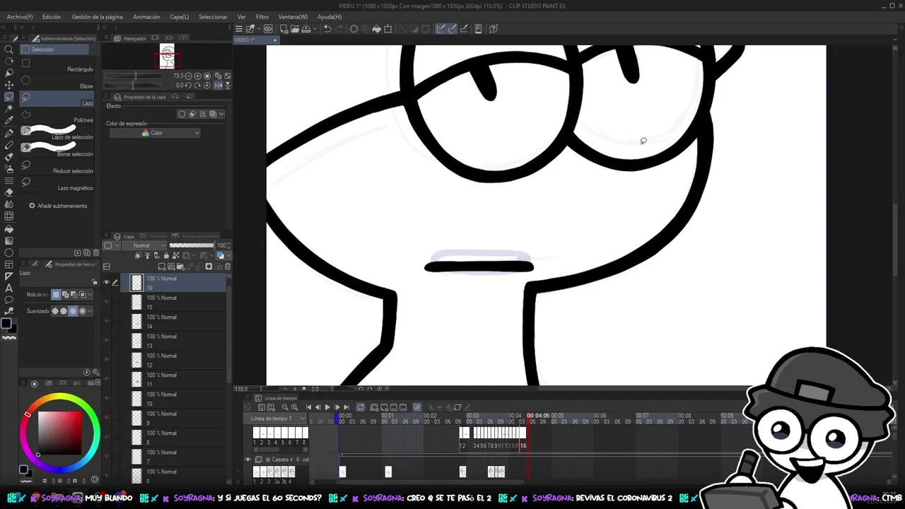Click the Navigator zoom out icon
905x509 pixels.
(x=189, y=76)
